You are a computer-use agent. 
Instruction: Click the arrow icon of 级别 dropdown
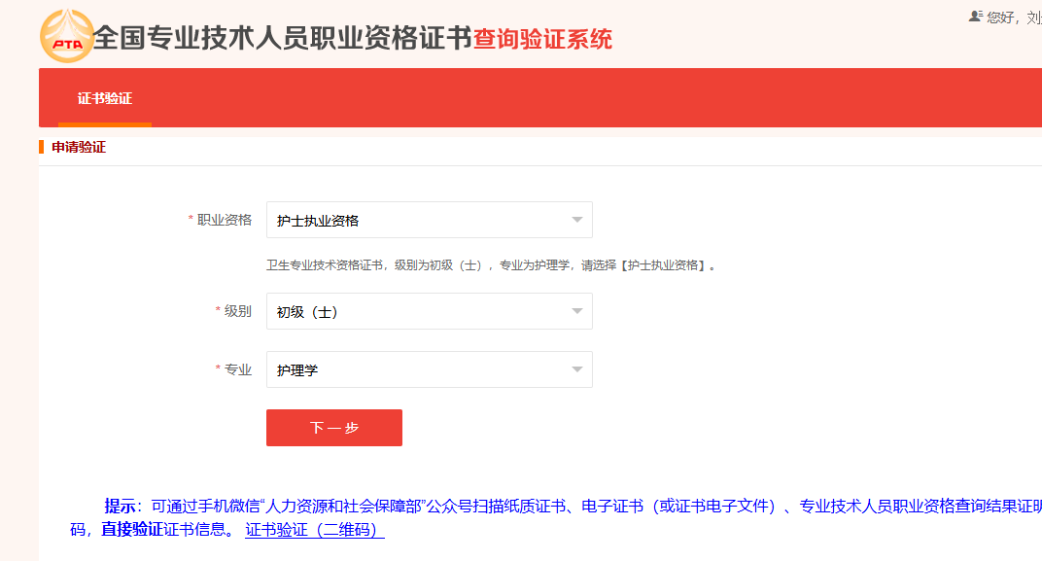point(576,311)
